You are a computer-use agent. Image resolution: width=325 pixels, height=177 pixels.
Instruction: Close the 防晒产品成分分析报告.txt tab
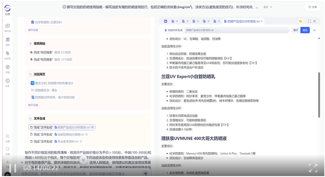[x=262, y=21]
